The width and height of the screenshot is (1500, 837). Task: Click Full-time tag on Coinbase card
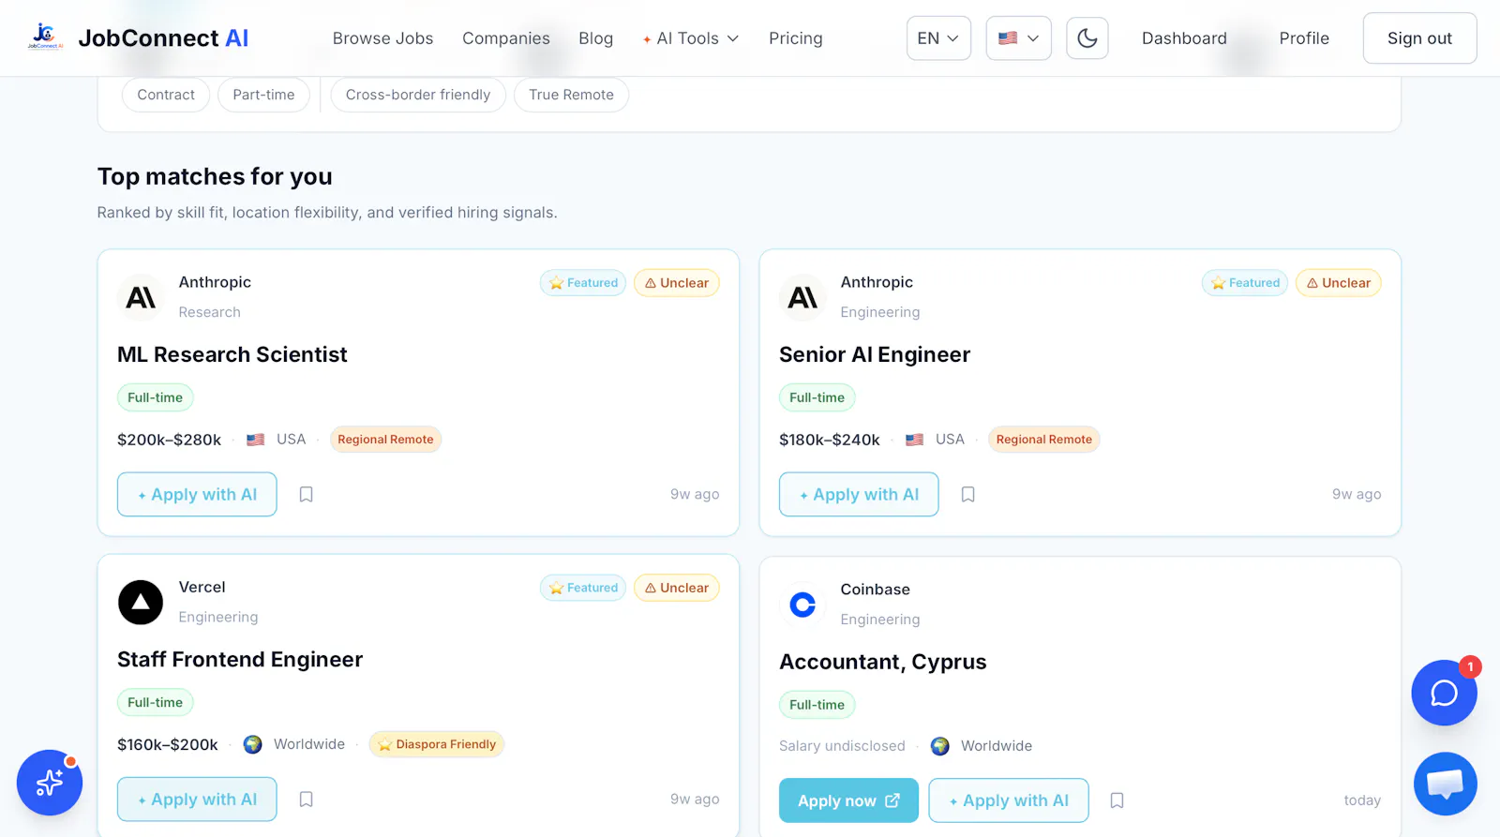(817, 705)
